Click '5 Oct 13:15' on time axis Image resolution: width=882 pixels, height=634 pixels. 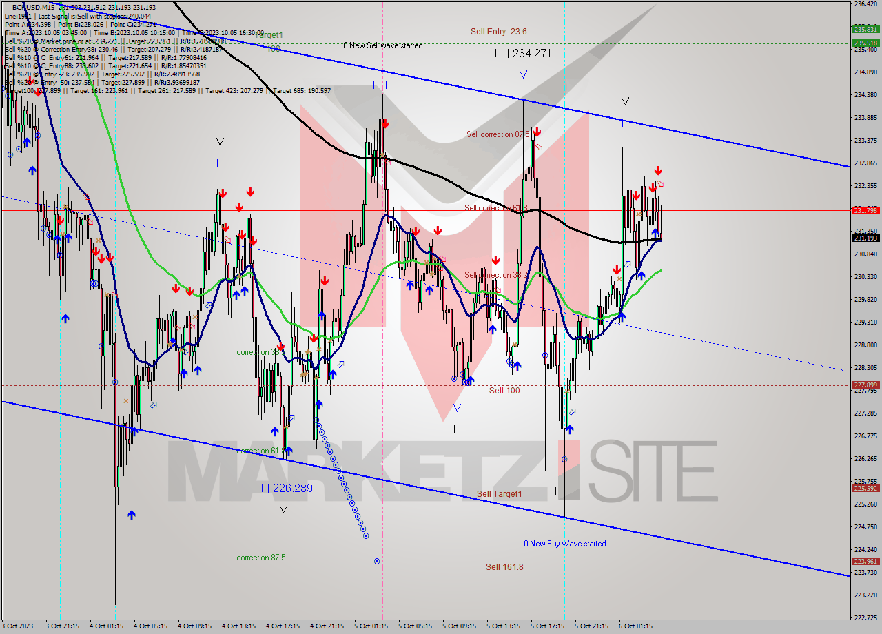pyautogui.click(x=504, y=626)
